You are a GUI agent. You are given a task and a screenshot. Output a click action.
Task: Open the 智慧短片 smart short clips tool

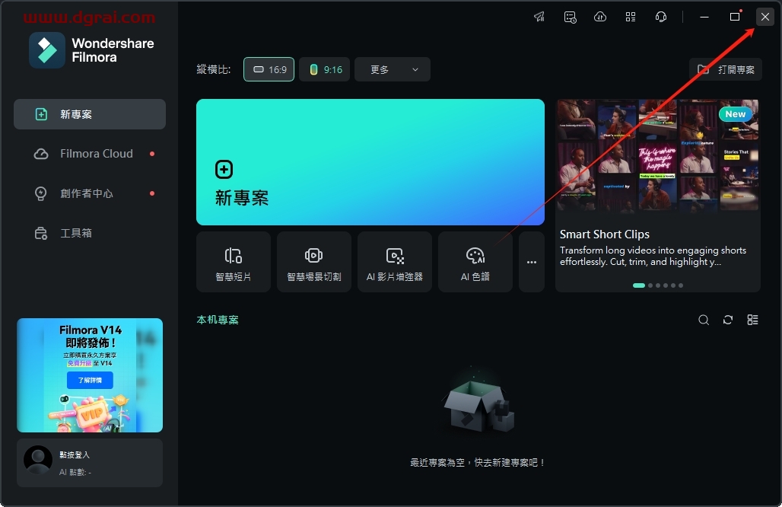234,262
